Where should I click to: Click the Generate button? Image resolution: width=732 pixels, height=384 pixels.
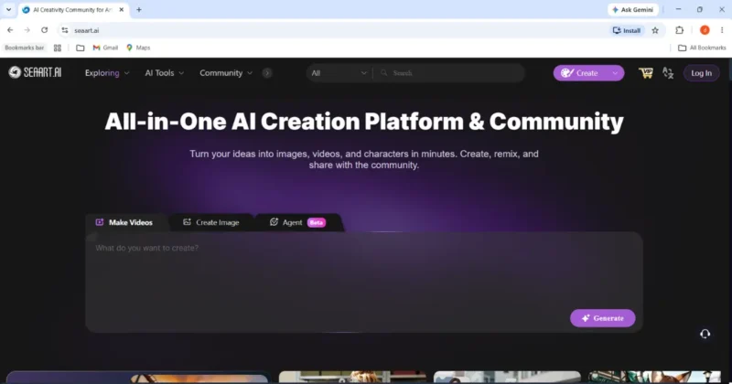point(603,318)
